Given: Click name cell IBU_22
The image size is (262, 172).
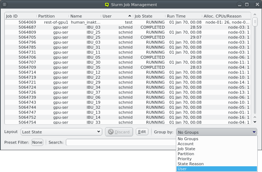Looking at the screenshot, I should click(93, 77).
